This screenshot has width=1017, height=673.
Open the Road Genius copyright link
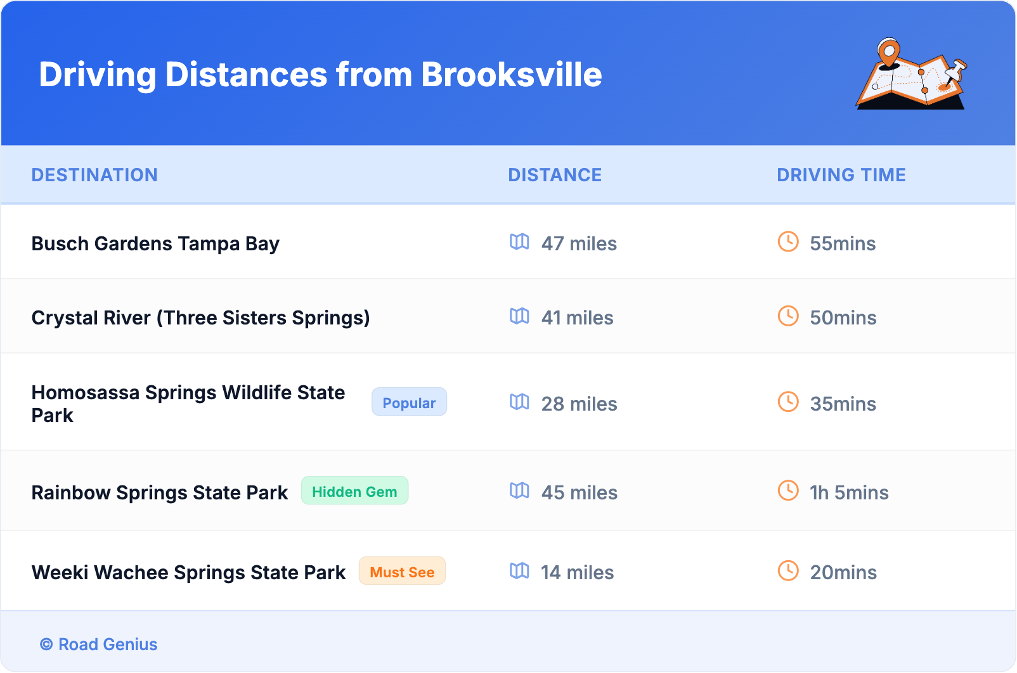99,644
